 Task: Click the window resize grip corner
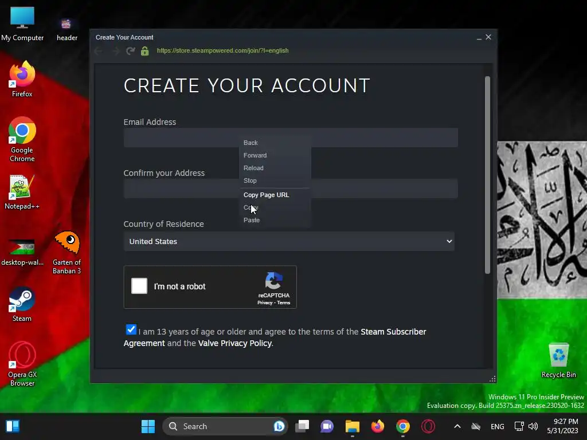pyautogui.click(x=492, y=379)
